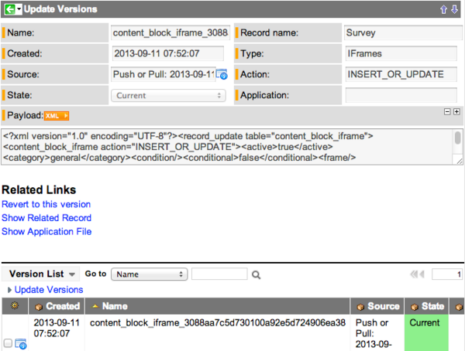Click the green back arrow icon
465x351 pixels.
coord(9,9)
